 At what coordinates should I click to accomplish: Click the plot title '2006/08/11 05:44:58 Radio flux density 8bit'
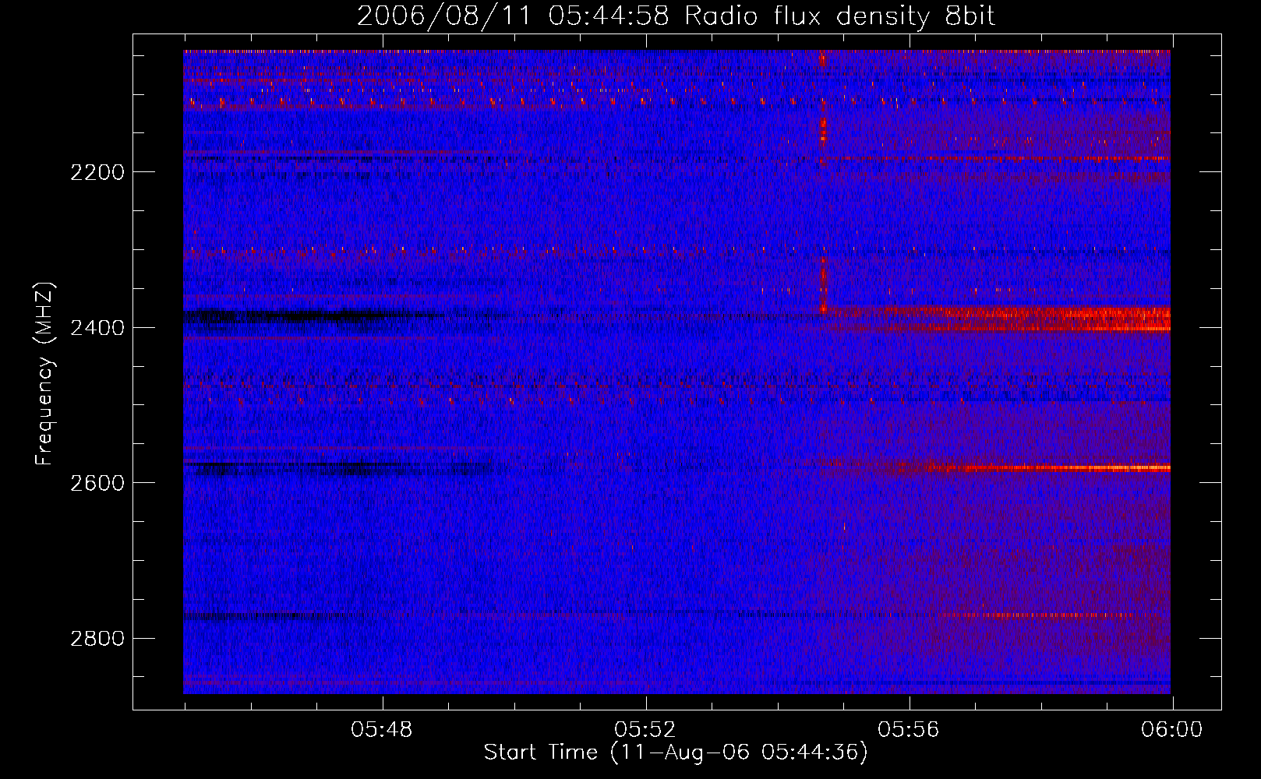[676, 16]
